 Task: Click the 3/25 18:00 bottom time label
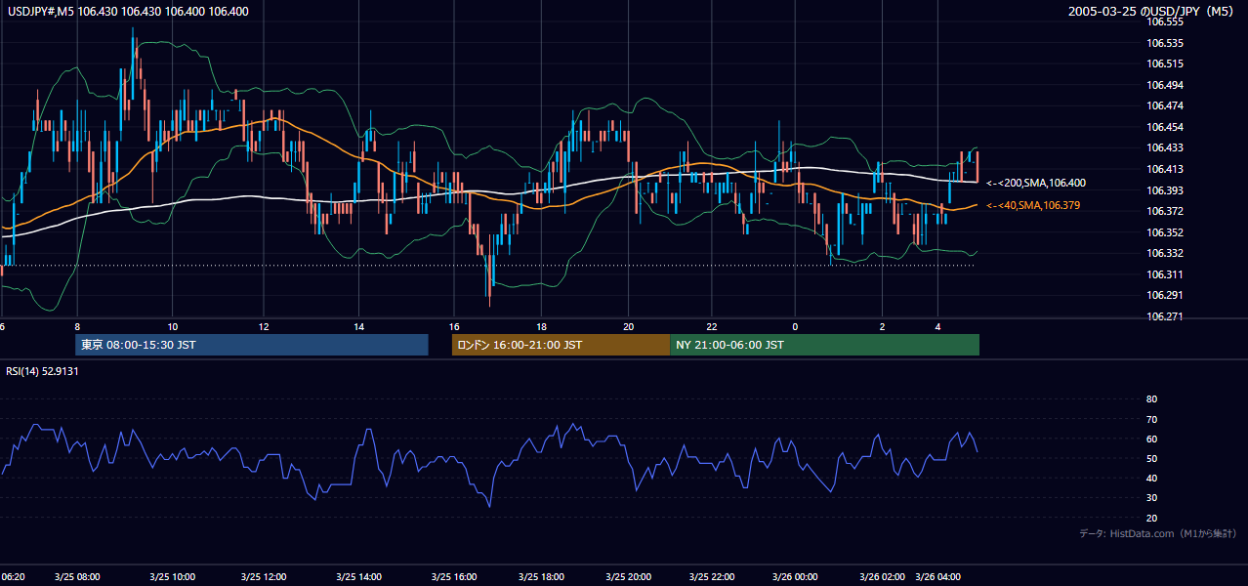[542, 576]
